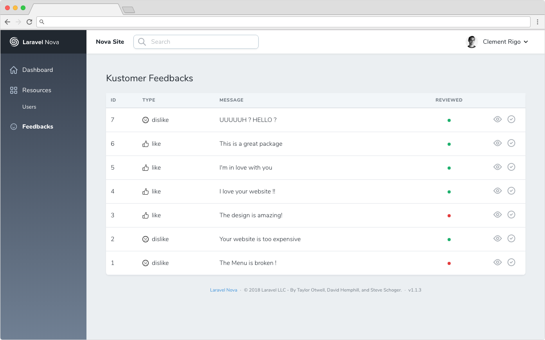View feedback 'This is a great package'

[x=497, y=143]
